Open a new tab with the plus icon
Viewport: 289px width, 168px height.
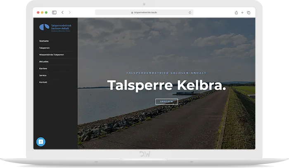242,13
